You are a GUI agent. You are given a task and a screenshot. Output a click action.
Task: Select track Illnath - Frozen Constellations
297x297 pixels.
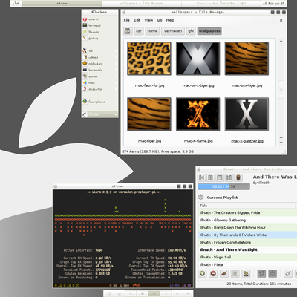click(247, 242)
